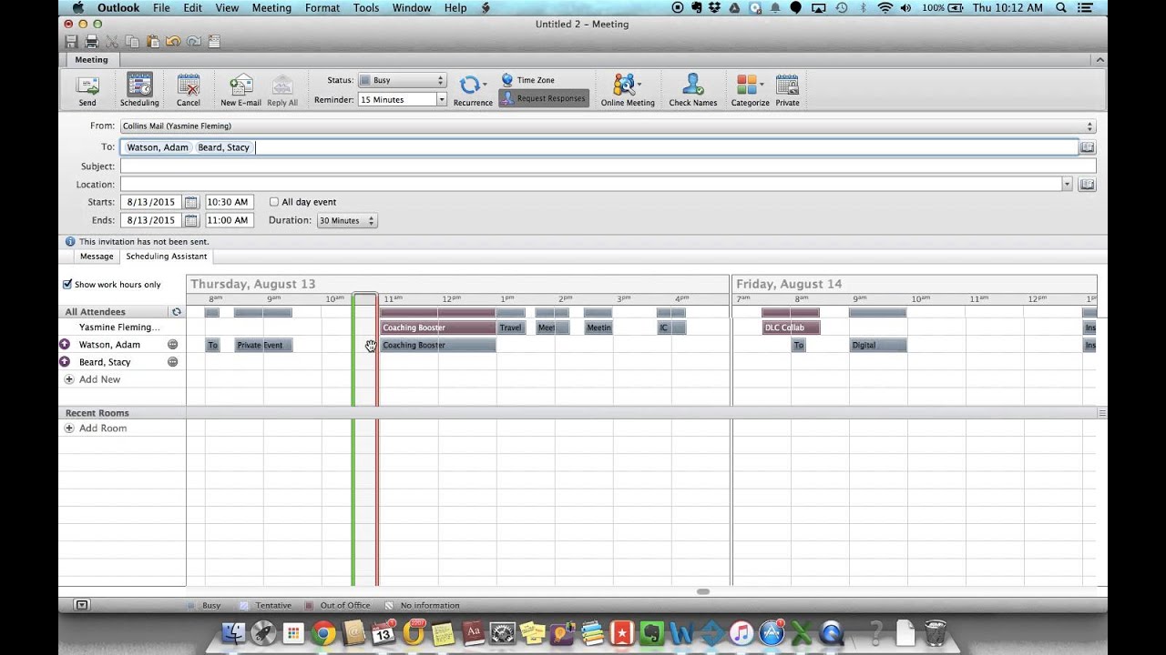Click the red meeting end marker

(x=377, y=439)
